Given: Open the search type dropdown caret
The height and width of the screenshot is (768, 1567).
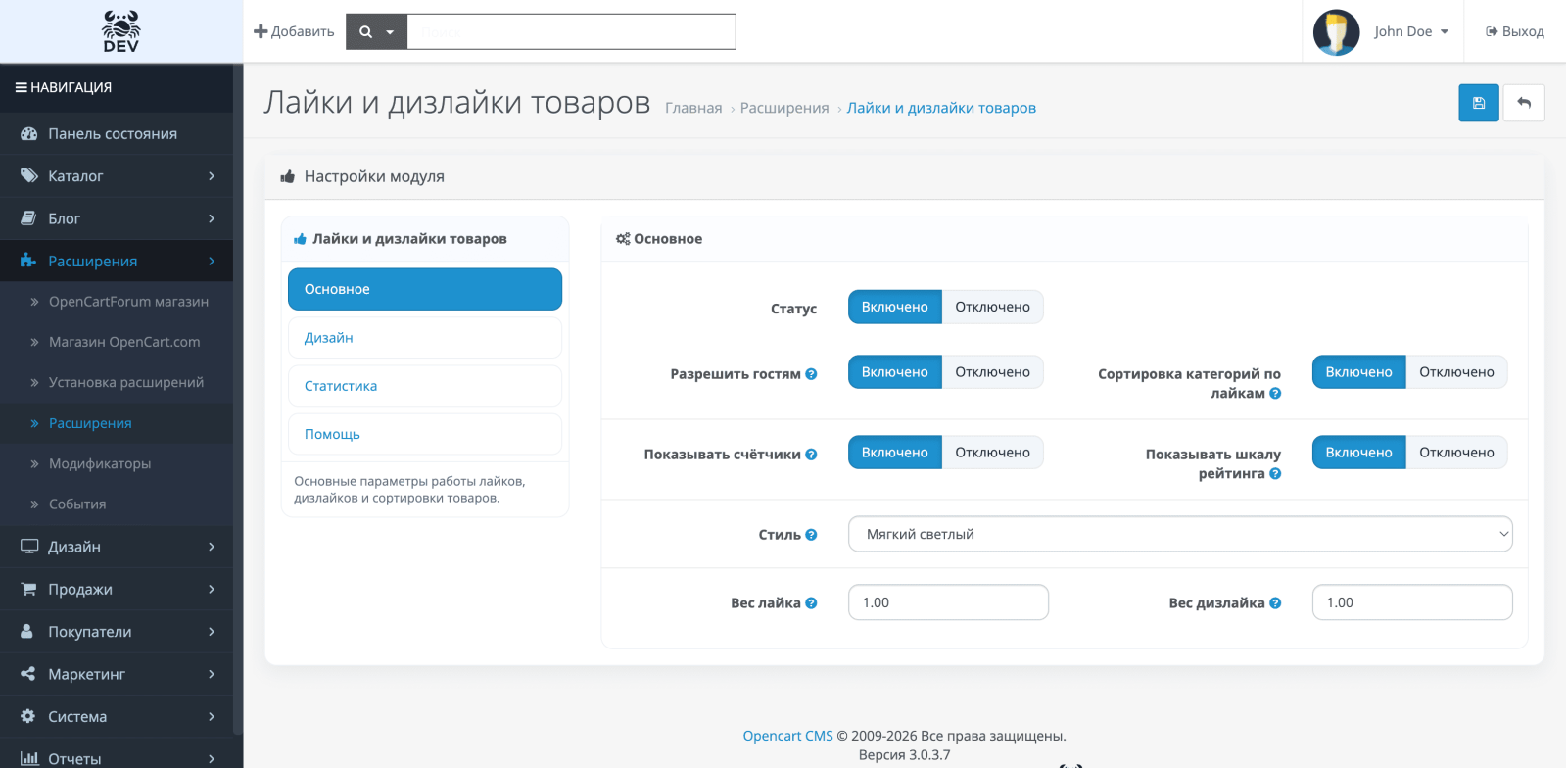Looking at the screenshot, I should point(390,32).
